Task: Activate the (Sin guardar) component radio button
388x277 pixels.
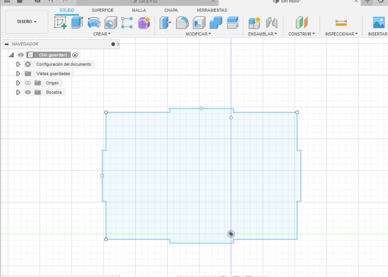Action: tap(75, 55)
